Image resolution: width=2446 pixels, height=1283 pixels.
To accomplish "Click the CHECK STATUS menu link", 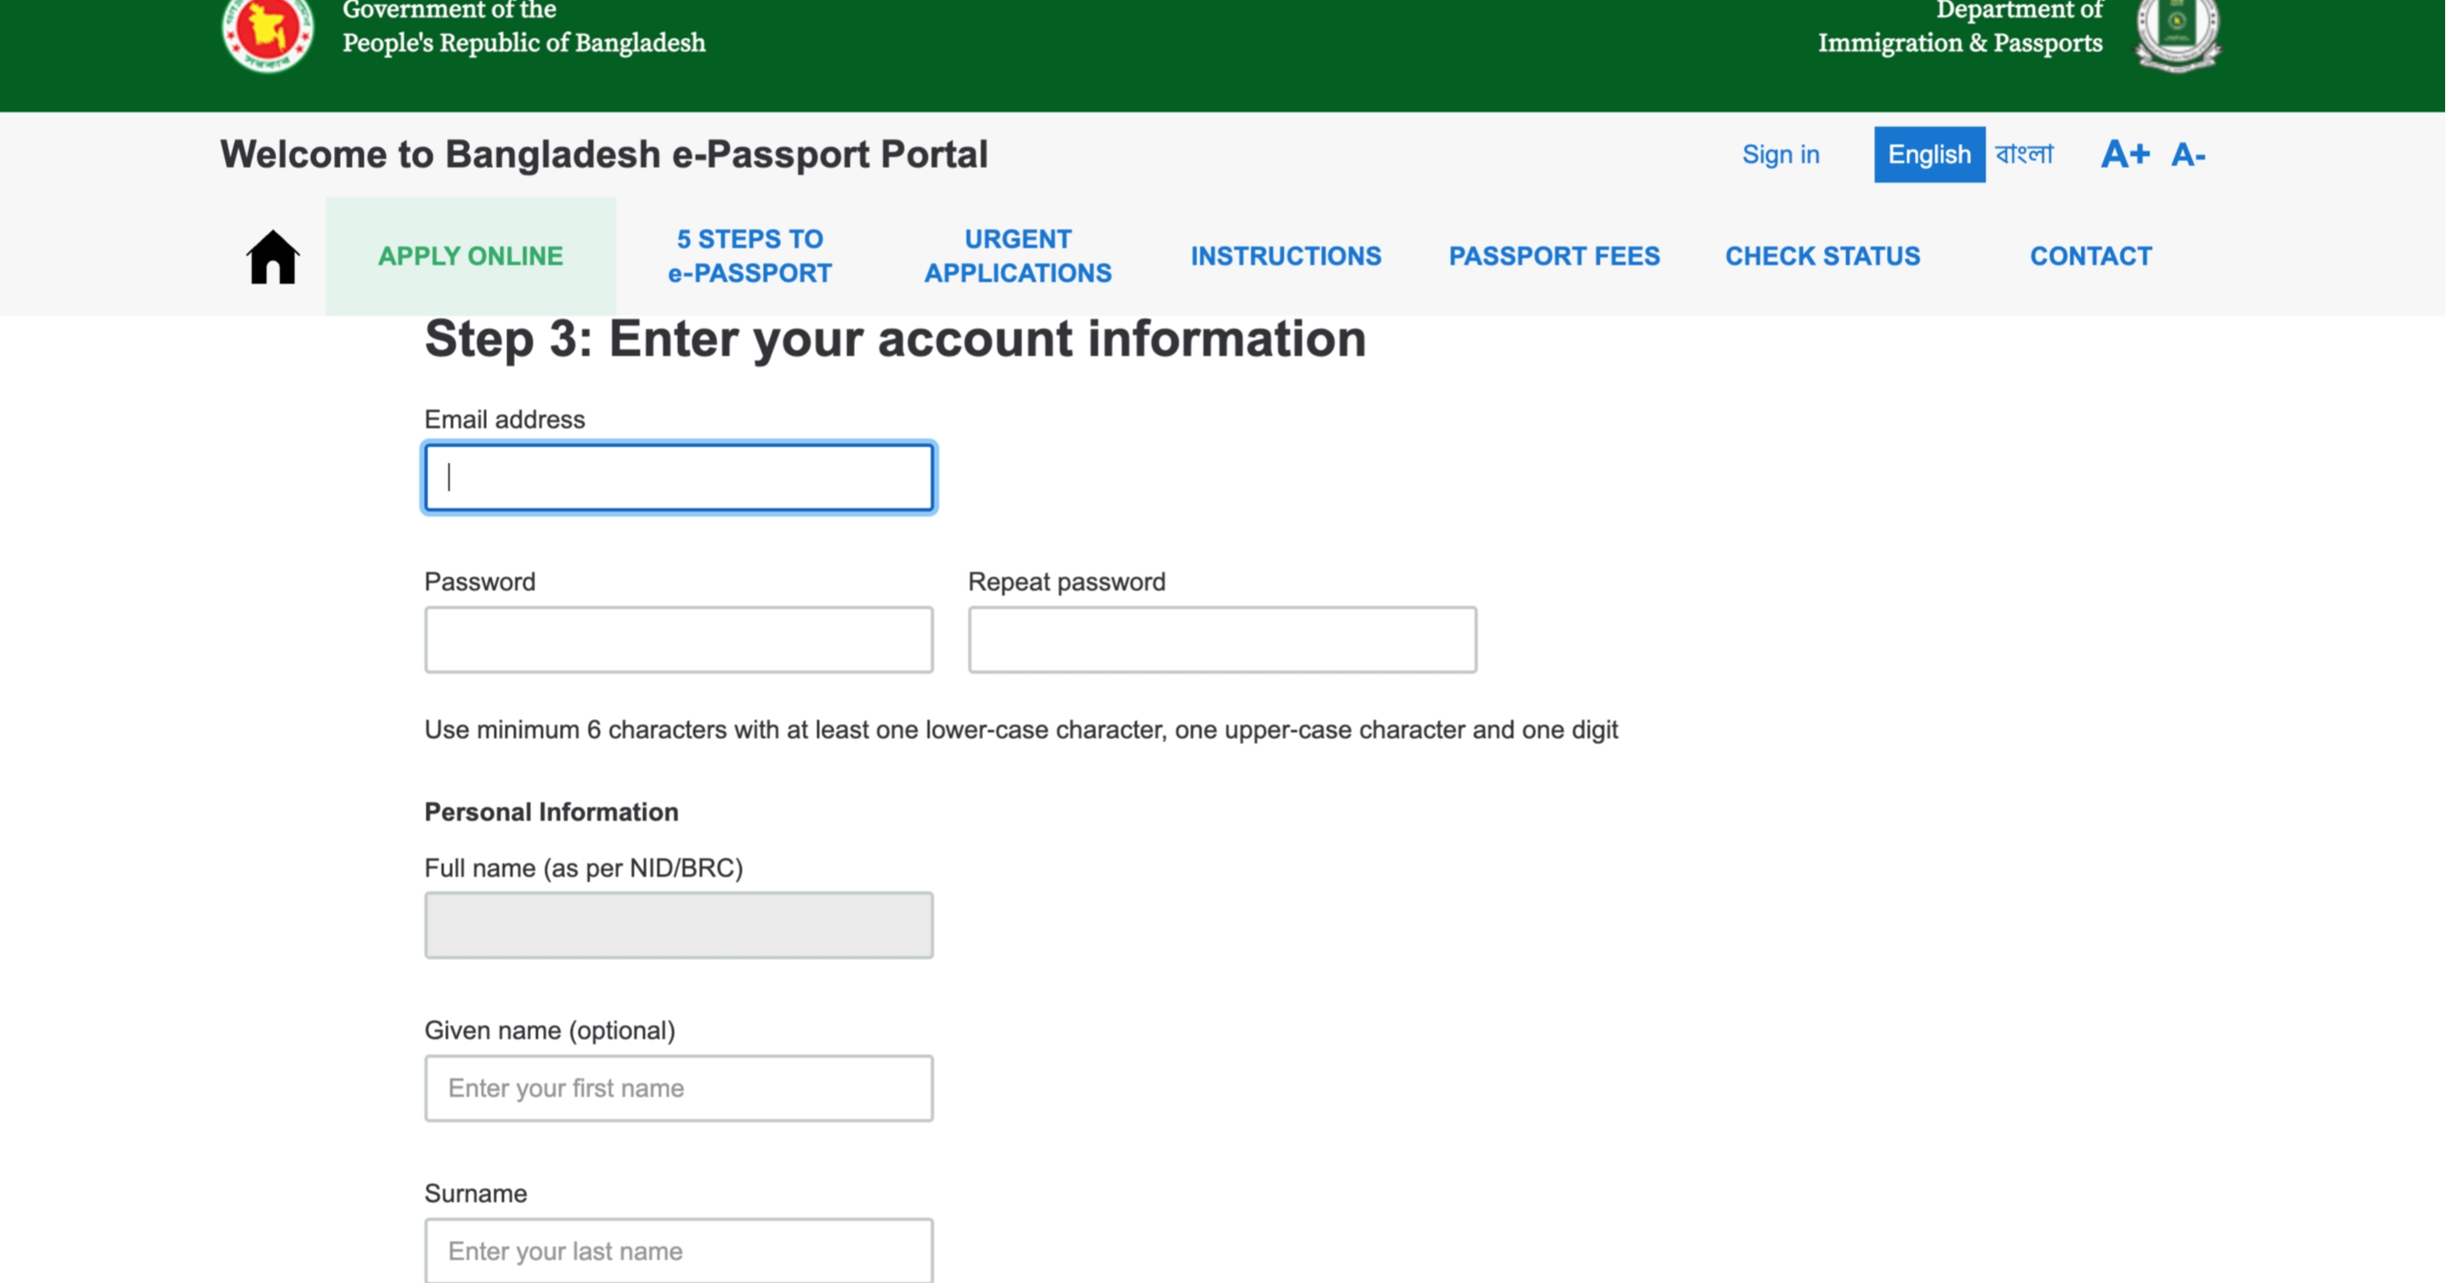I will click(x=1821, y=256).
